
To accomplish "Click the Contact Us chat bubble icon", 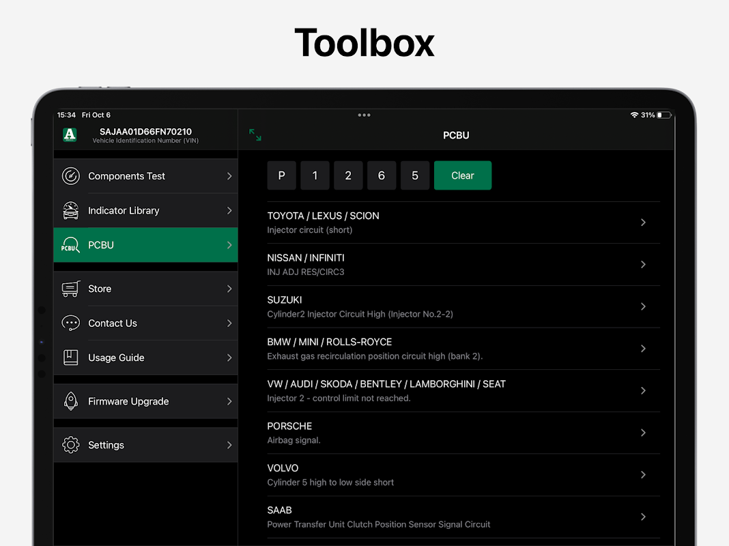I will [x=70, y=324].
